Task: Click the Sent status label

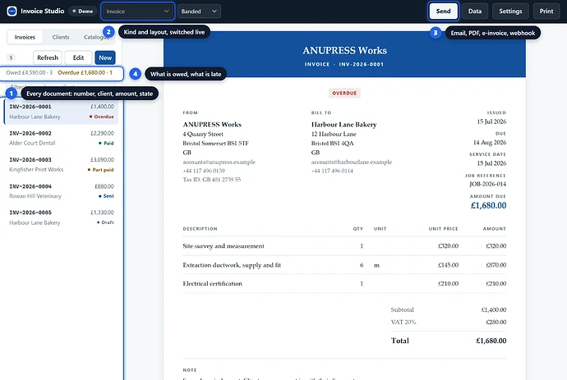Action: pyautogui.click(x=106, y=196)
